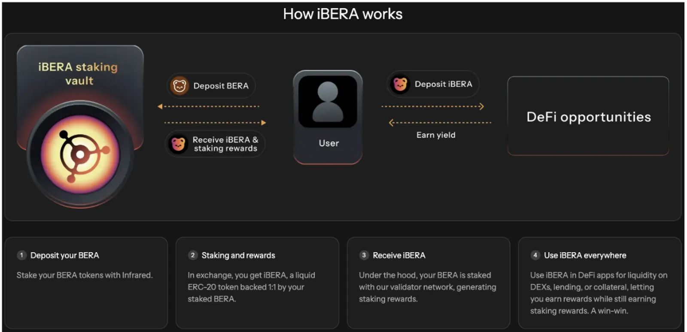
Task: Select the Deposit iBERA pill
Action: pyautogui.click(x=433, y=84)
